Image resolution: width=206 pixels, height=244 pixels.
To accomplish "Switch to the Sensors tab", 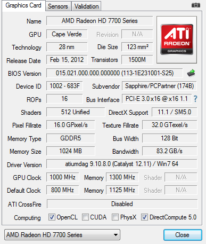I will [58, 6].
